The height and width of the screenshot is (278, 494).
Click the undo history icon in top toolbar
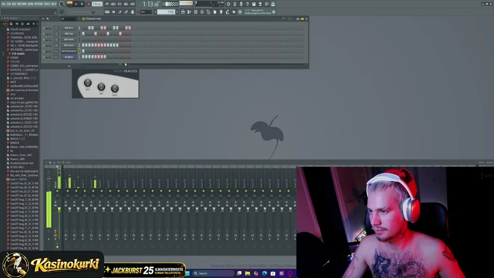228,4
